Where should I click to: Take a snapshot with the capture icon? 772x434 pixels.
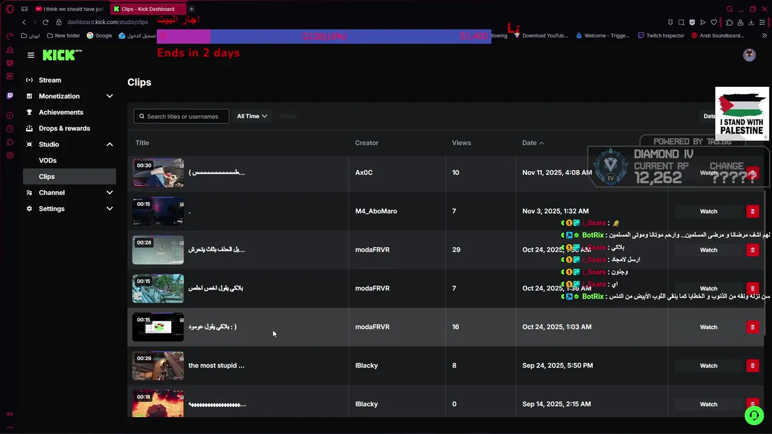coord(681,22)
